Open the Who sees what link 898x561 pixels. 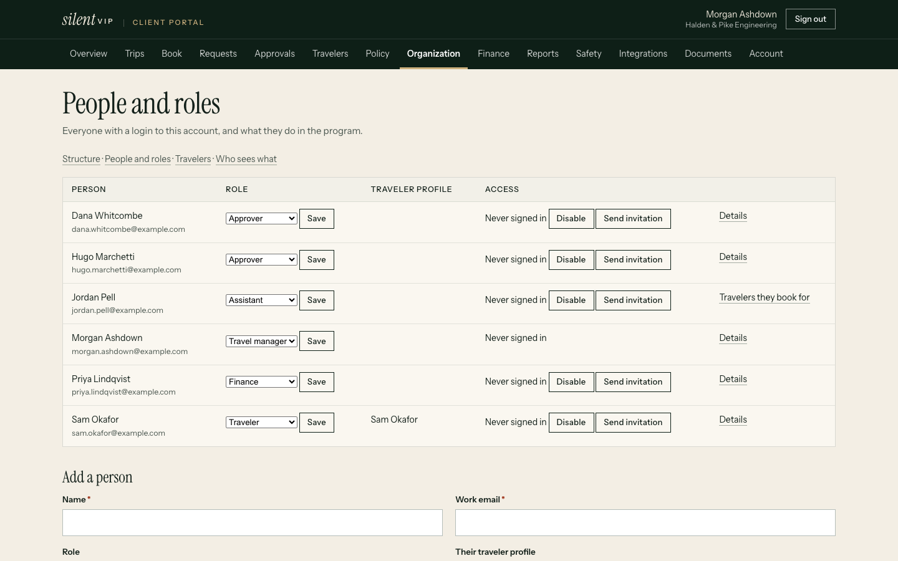246,159
